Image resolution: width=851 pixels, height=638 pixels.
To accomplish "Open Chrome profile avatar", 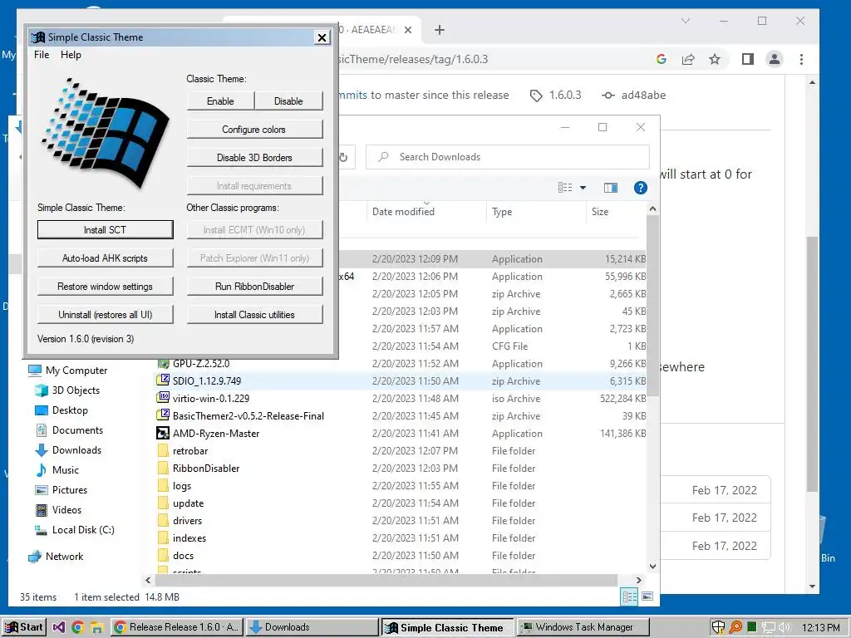I will 775,59.
